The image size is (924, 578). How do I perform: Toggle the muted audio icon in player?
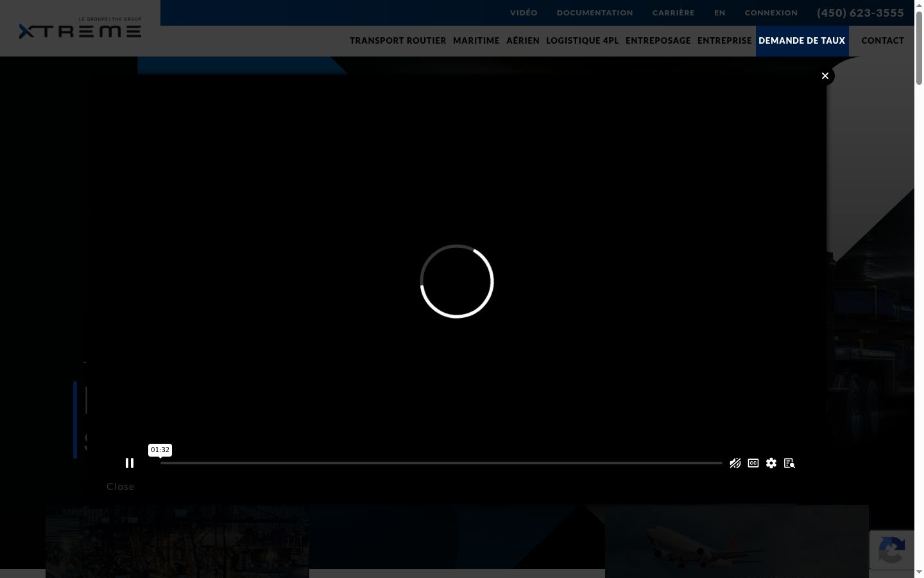pyautogui.click(x=735, y=463)
